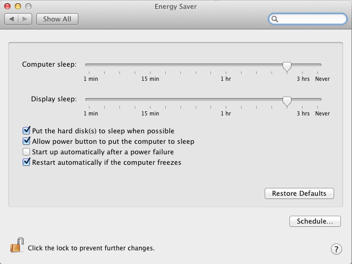Set Computer sleep slider to 1 hr

pyautogui.click(x=226, y=65)
